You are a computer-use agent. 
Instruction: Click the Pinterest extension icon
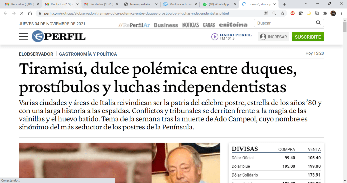(292, 13)
